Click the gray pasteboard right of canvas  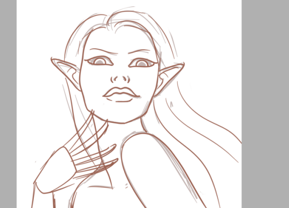tap(265, 104)
